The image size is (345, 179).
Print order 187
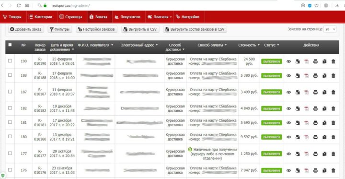click(315, 92)
